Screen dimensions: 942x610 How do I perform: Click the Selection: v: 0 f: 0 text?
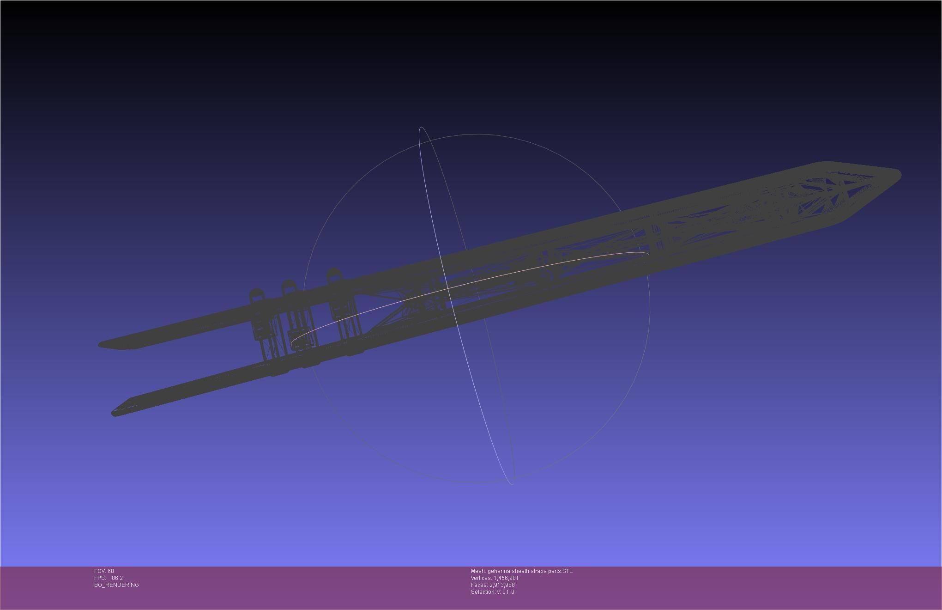click(492, 592)
